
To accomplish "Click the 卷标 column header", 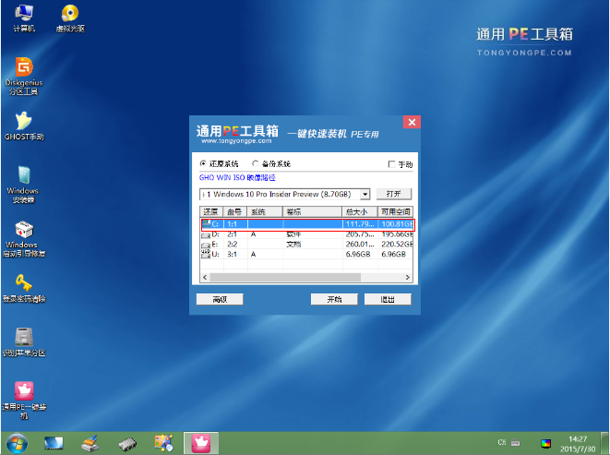I will point(313,211).
